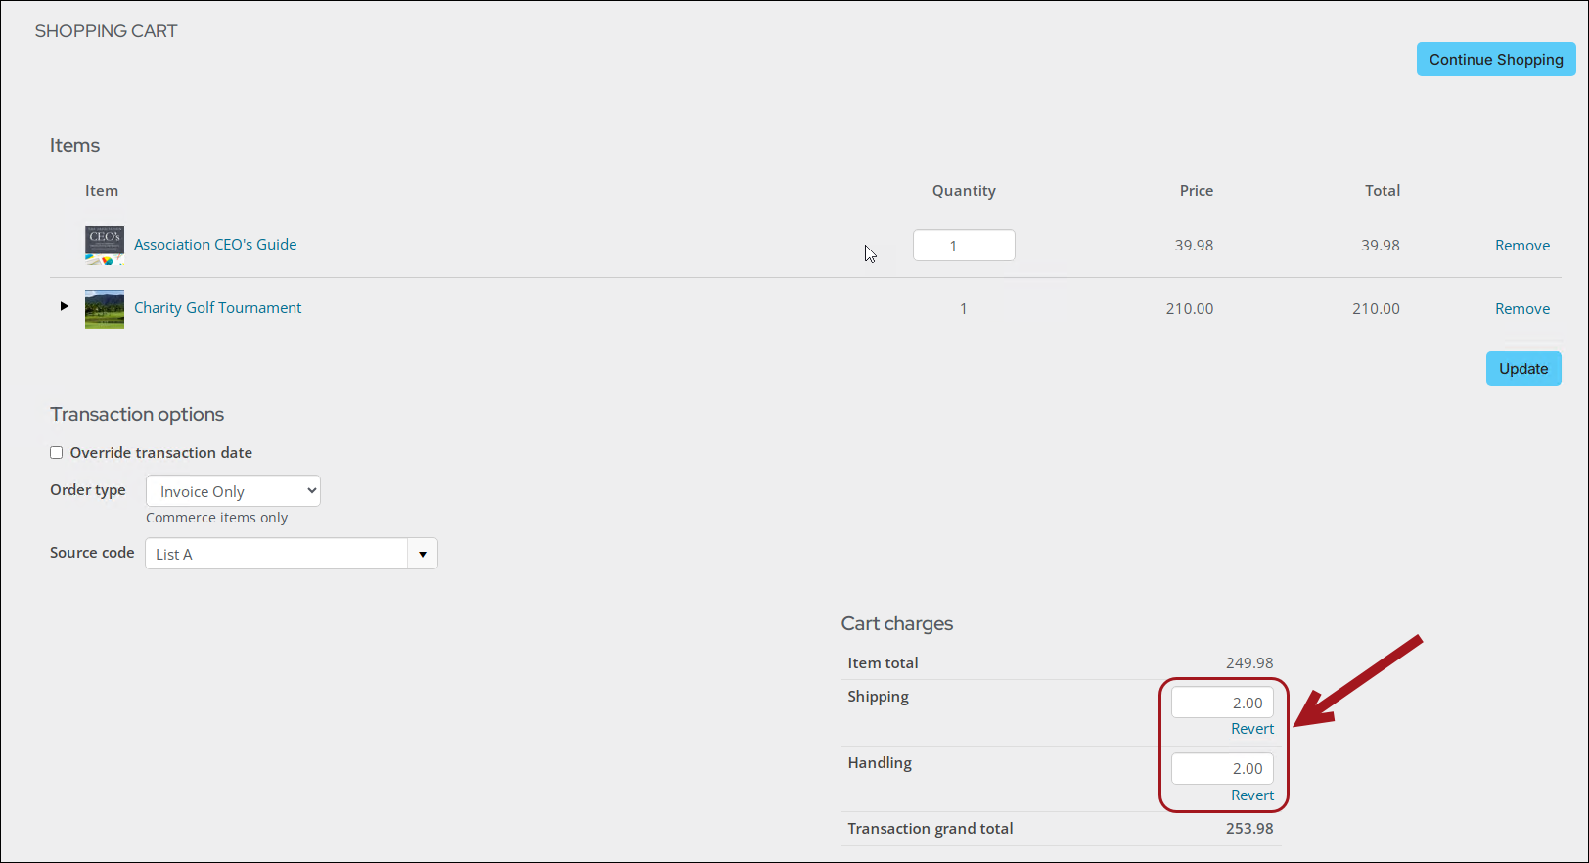Click the Association CEO's Guide book thumbnail
This screenshot has height=863, width=1589.
coord(105,246)
